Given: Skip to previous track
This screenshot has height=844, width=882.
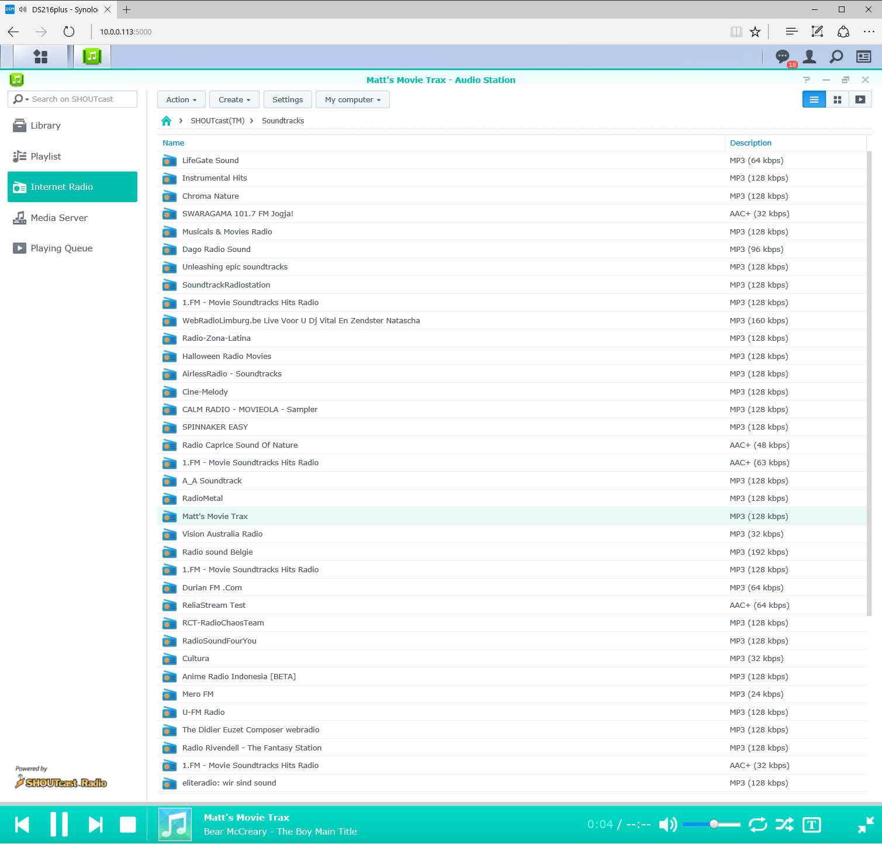Looking at the screenshot, I should point(22,825).
